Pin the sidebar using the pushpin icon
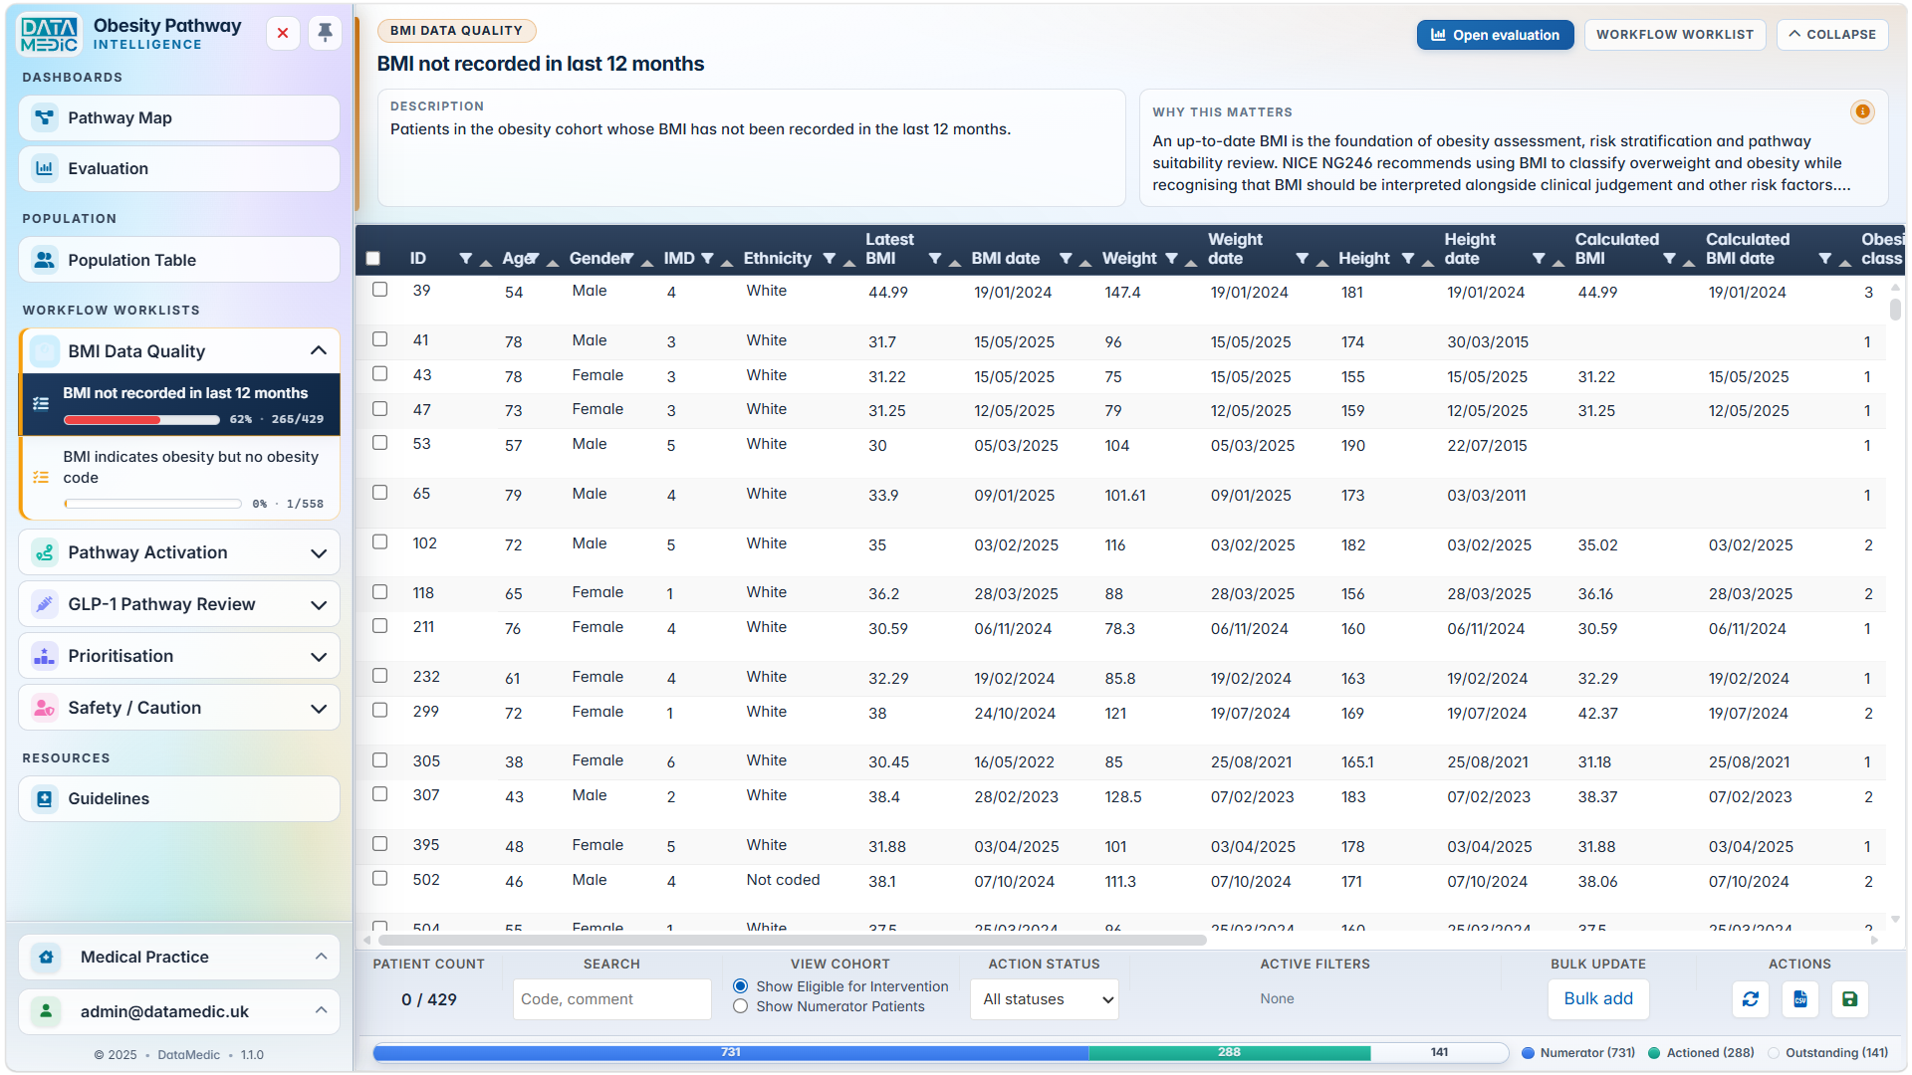This screenshot has height=1075, width=1912. point(325,33)
